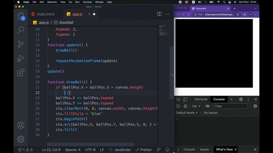This screenshot has width=273, height=153.
Task: Open the top JavaScript context dropdown
Action: click(196, 106)
